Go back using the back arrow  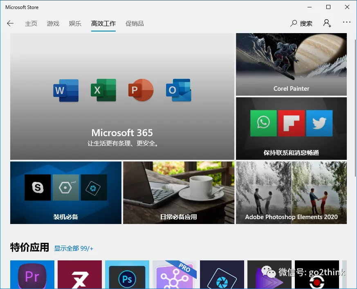point(10,23)
